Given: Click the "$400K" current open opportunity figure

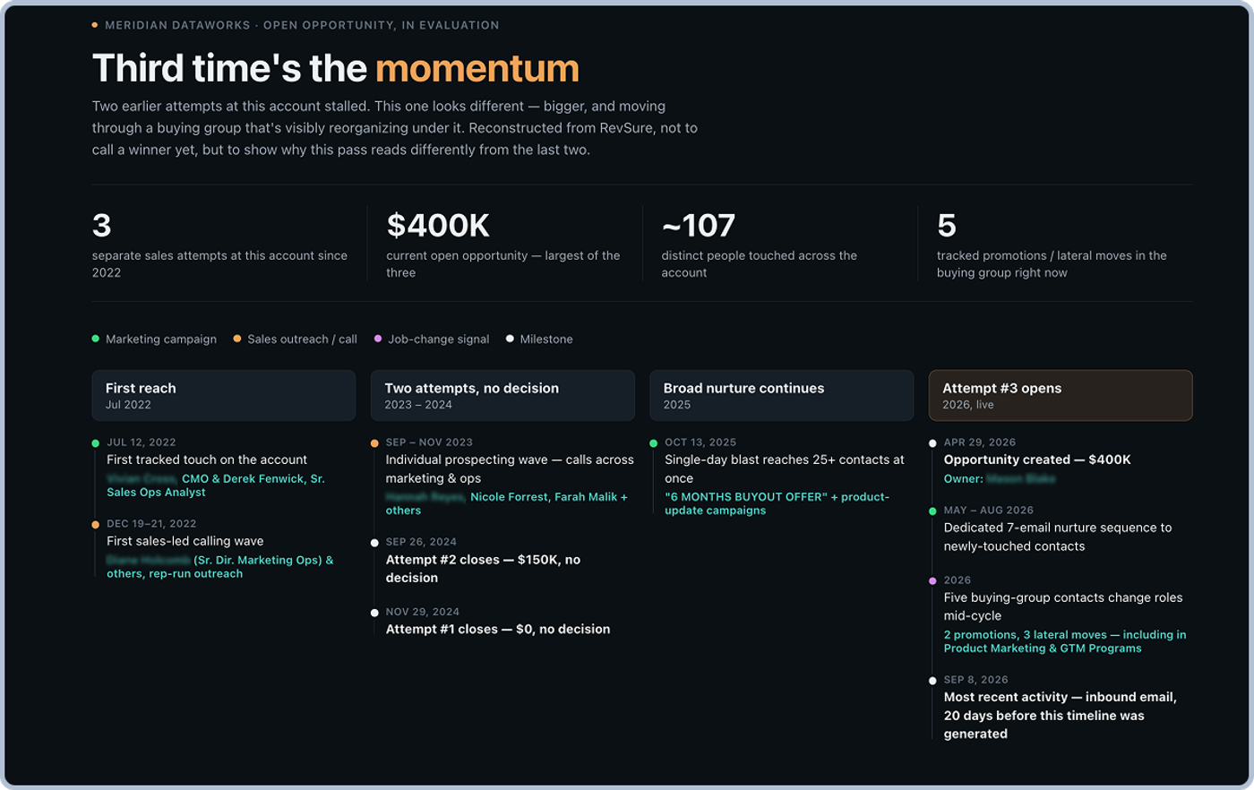Looking at the screenshot, I should pos(438,225).
